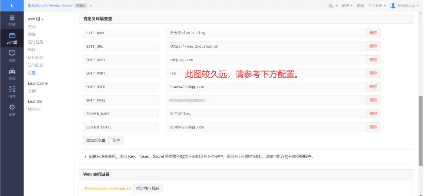Viewport: 427px width, 196px height.
Task: Click the 添加新变量 button
Action: (x=96, y=141)
